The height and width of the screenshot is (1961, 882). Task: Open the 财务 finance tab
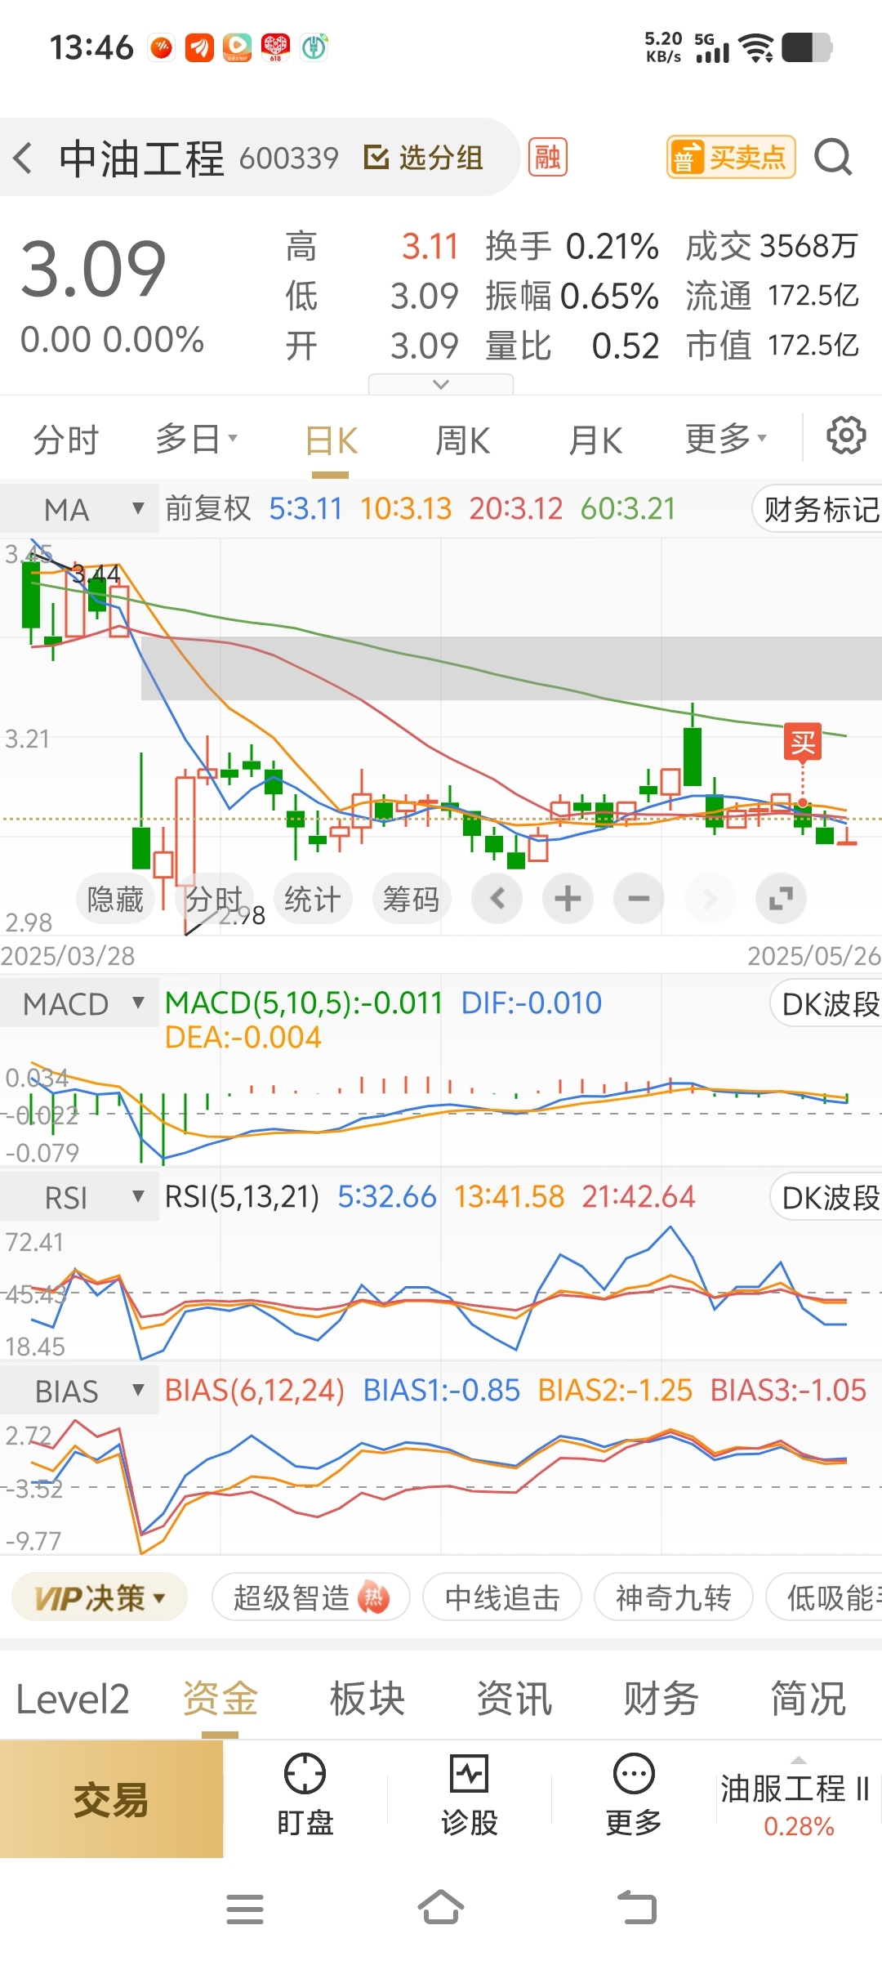click(661, 1700)
